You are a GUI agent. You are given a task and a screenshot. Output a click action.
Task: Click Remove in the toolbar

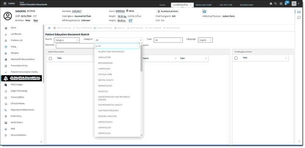(x=119, y=28)
